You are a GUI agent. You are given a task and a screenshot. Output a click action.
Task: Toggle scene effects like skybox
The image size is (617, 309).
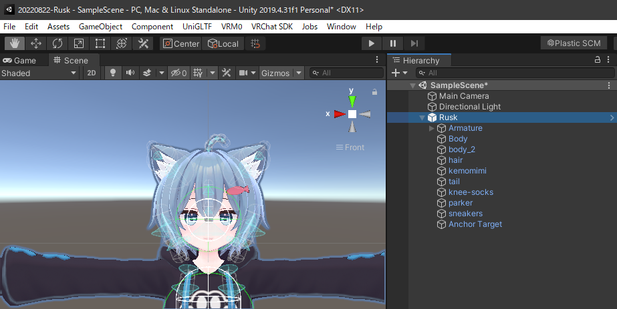[x=147, y=73]
